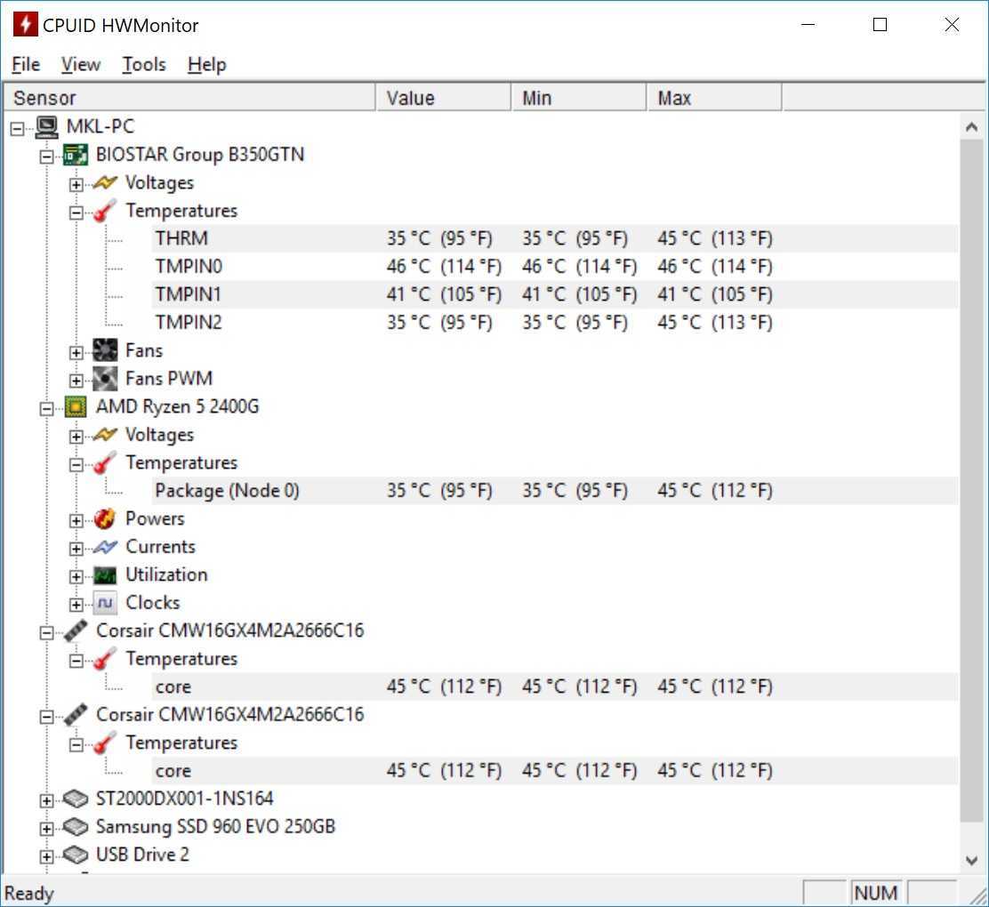This screenshot has width=989, height=907.
Task: Click the AMD Ryzen 5 CPU chip icon
Action: click(76, 407)
